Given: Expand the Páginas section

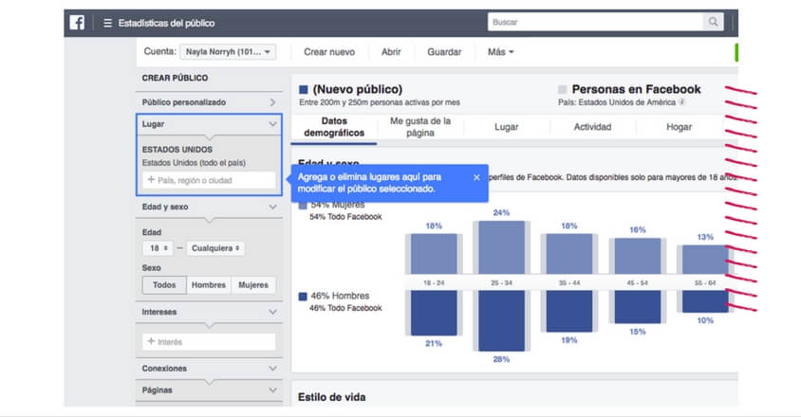Looking at the screenshot, I should pyautogui.click(x=209, y=390).
